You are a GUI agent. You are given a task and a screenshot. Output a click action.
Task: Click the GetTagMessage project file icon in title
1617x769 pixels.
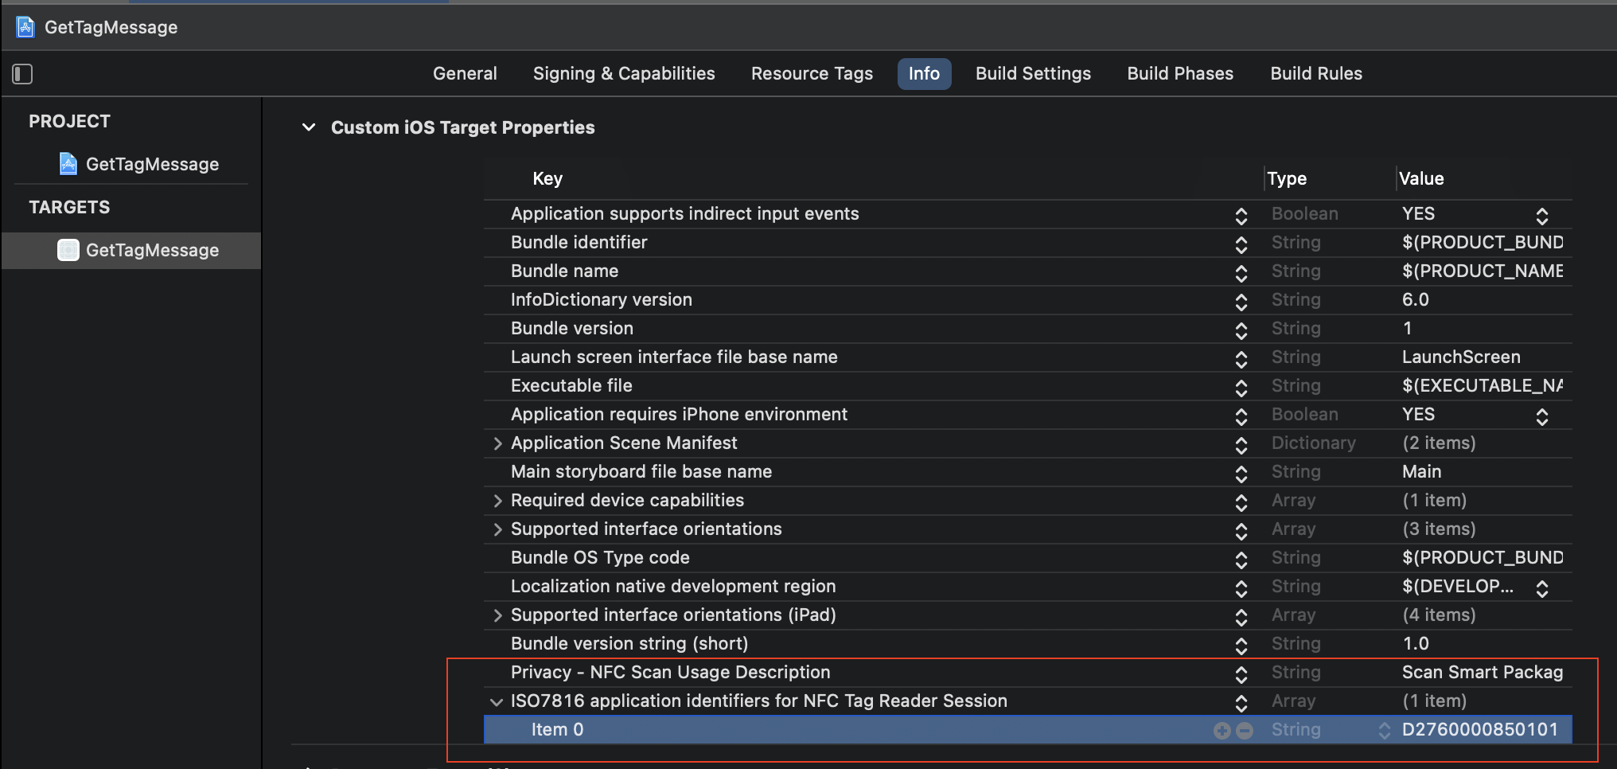point(25,27)
